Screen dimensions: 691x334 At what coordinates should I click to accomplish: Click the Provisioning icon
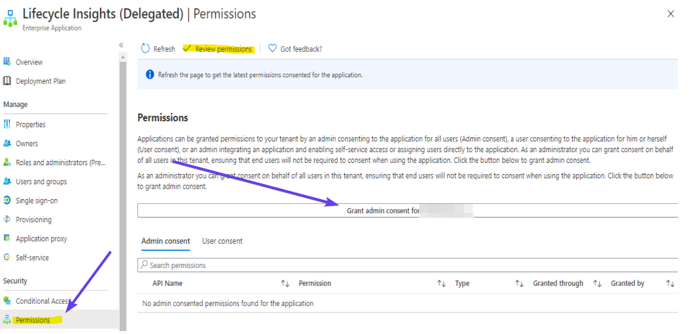point(7,219)
